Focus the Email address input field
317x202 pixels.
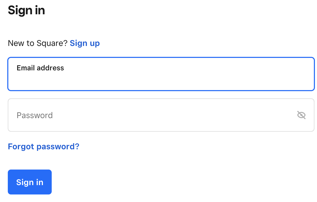coord(161,74)
